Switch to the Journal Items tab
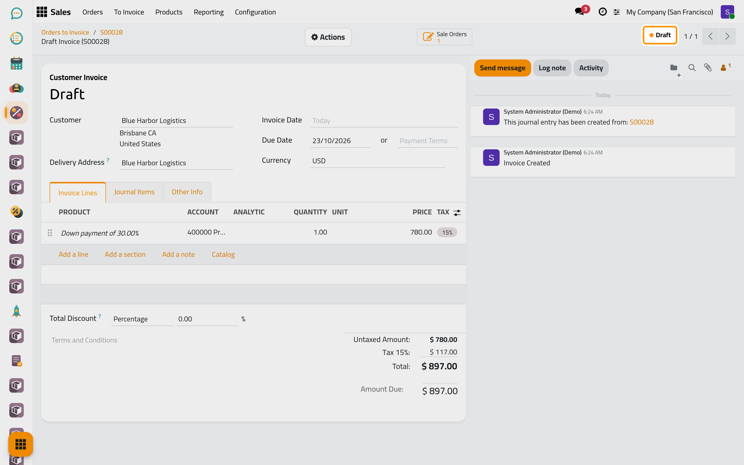744x465 pixels. coord(134,192)
